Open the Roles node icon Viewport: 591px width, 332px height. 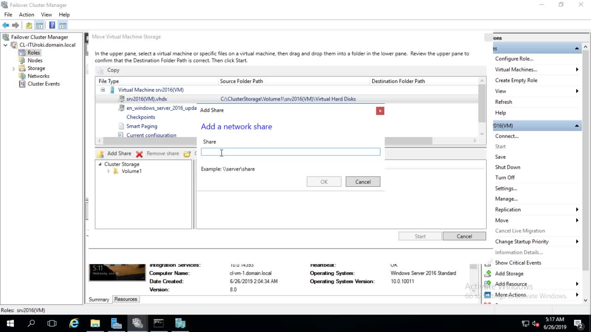point(22,53)
